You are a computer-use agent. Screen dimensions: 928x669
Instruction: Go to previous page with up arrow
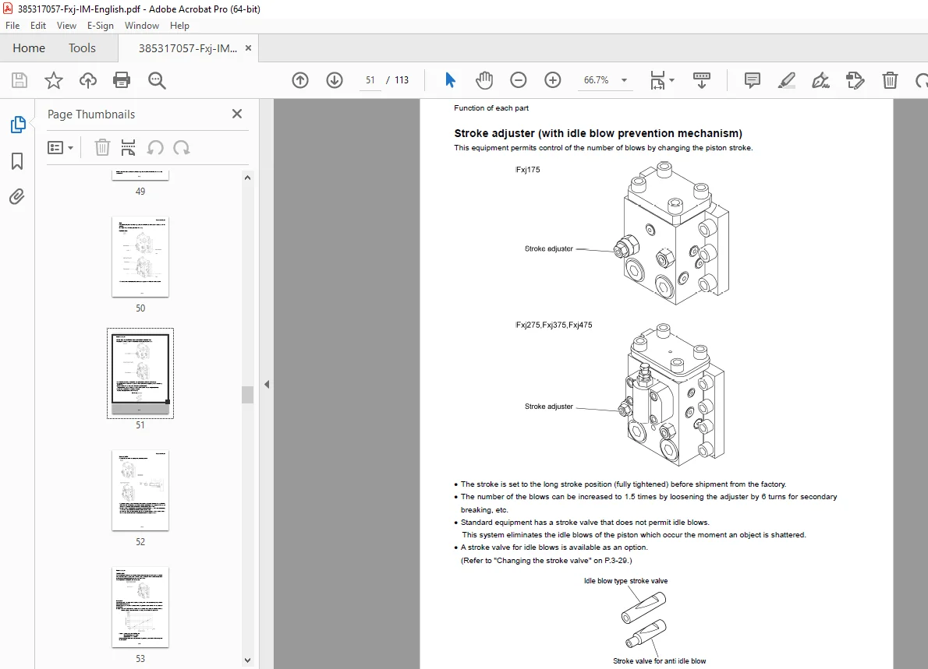pyautogui.click(x=300, y=79)
